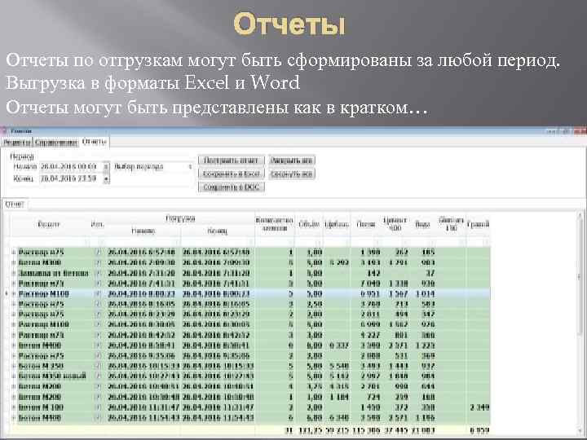The height and width of the screenshot is (440, 587).
Task: Click the Свернуть все button
Action: [x=292, y=174]
